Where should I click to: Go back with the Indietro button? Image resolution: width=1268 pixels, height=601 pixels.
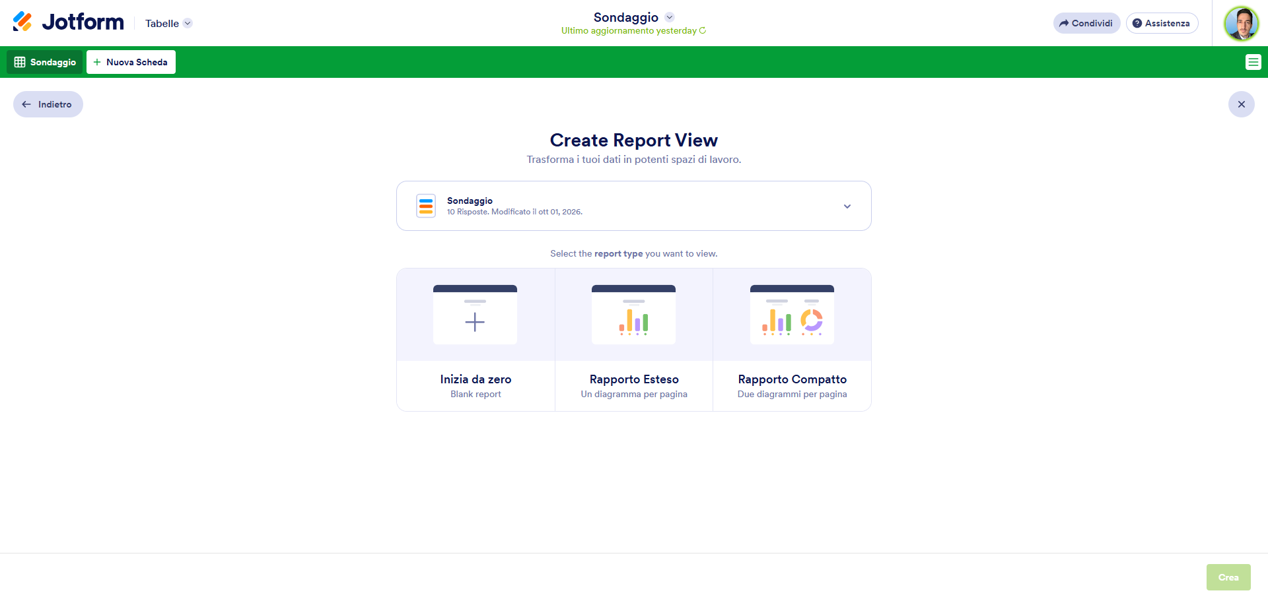tap(48, 104)
